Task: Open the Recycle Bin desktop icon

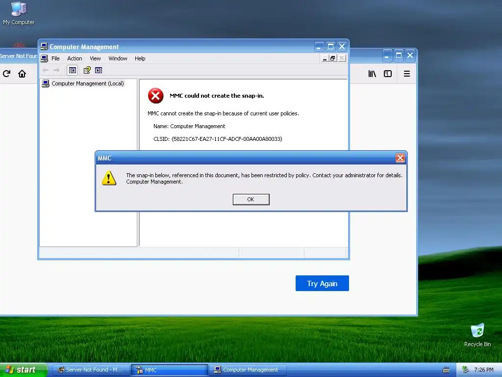Action: point(477,335)
